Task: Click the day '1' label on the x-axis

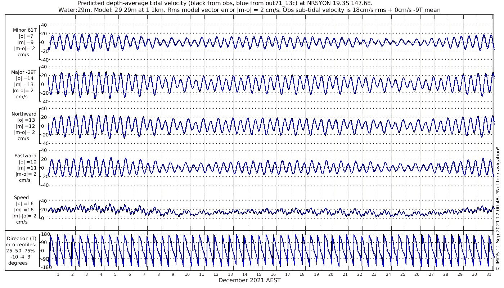Action: (58, 274)
